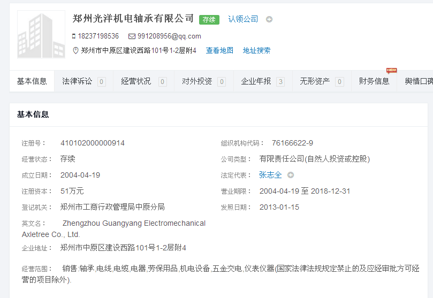Click the plus icon beside 张志全
This screenshot has height=298, width=433.
[291, 175]
